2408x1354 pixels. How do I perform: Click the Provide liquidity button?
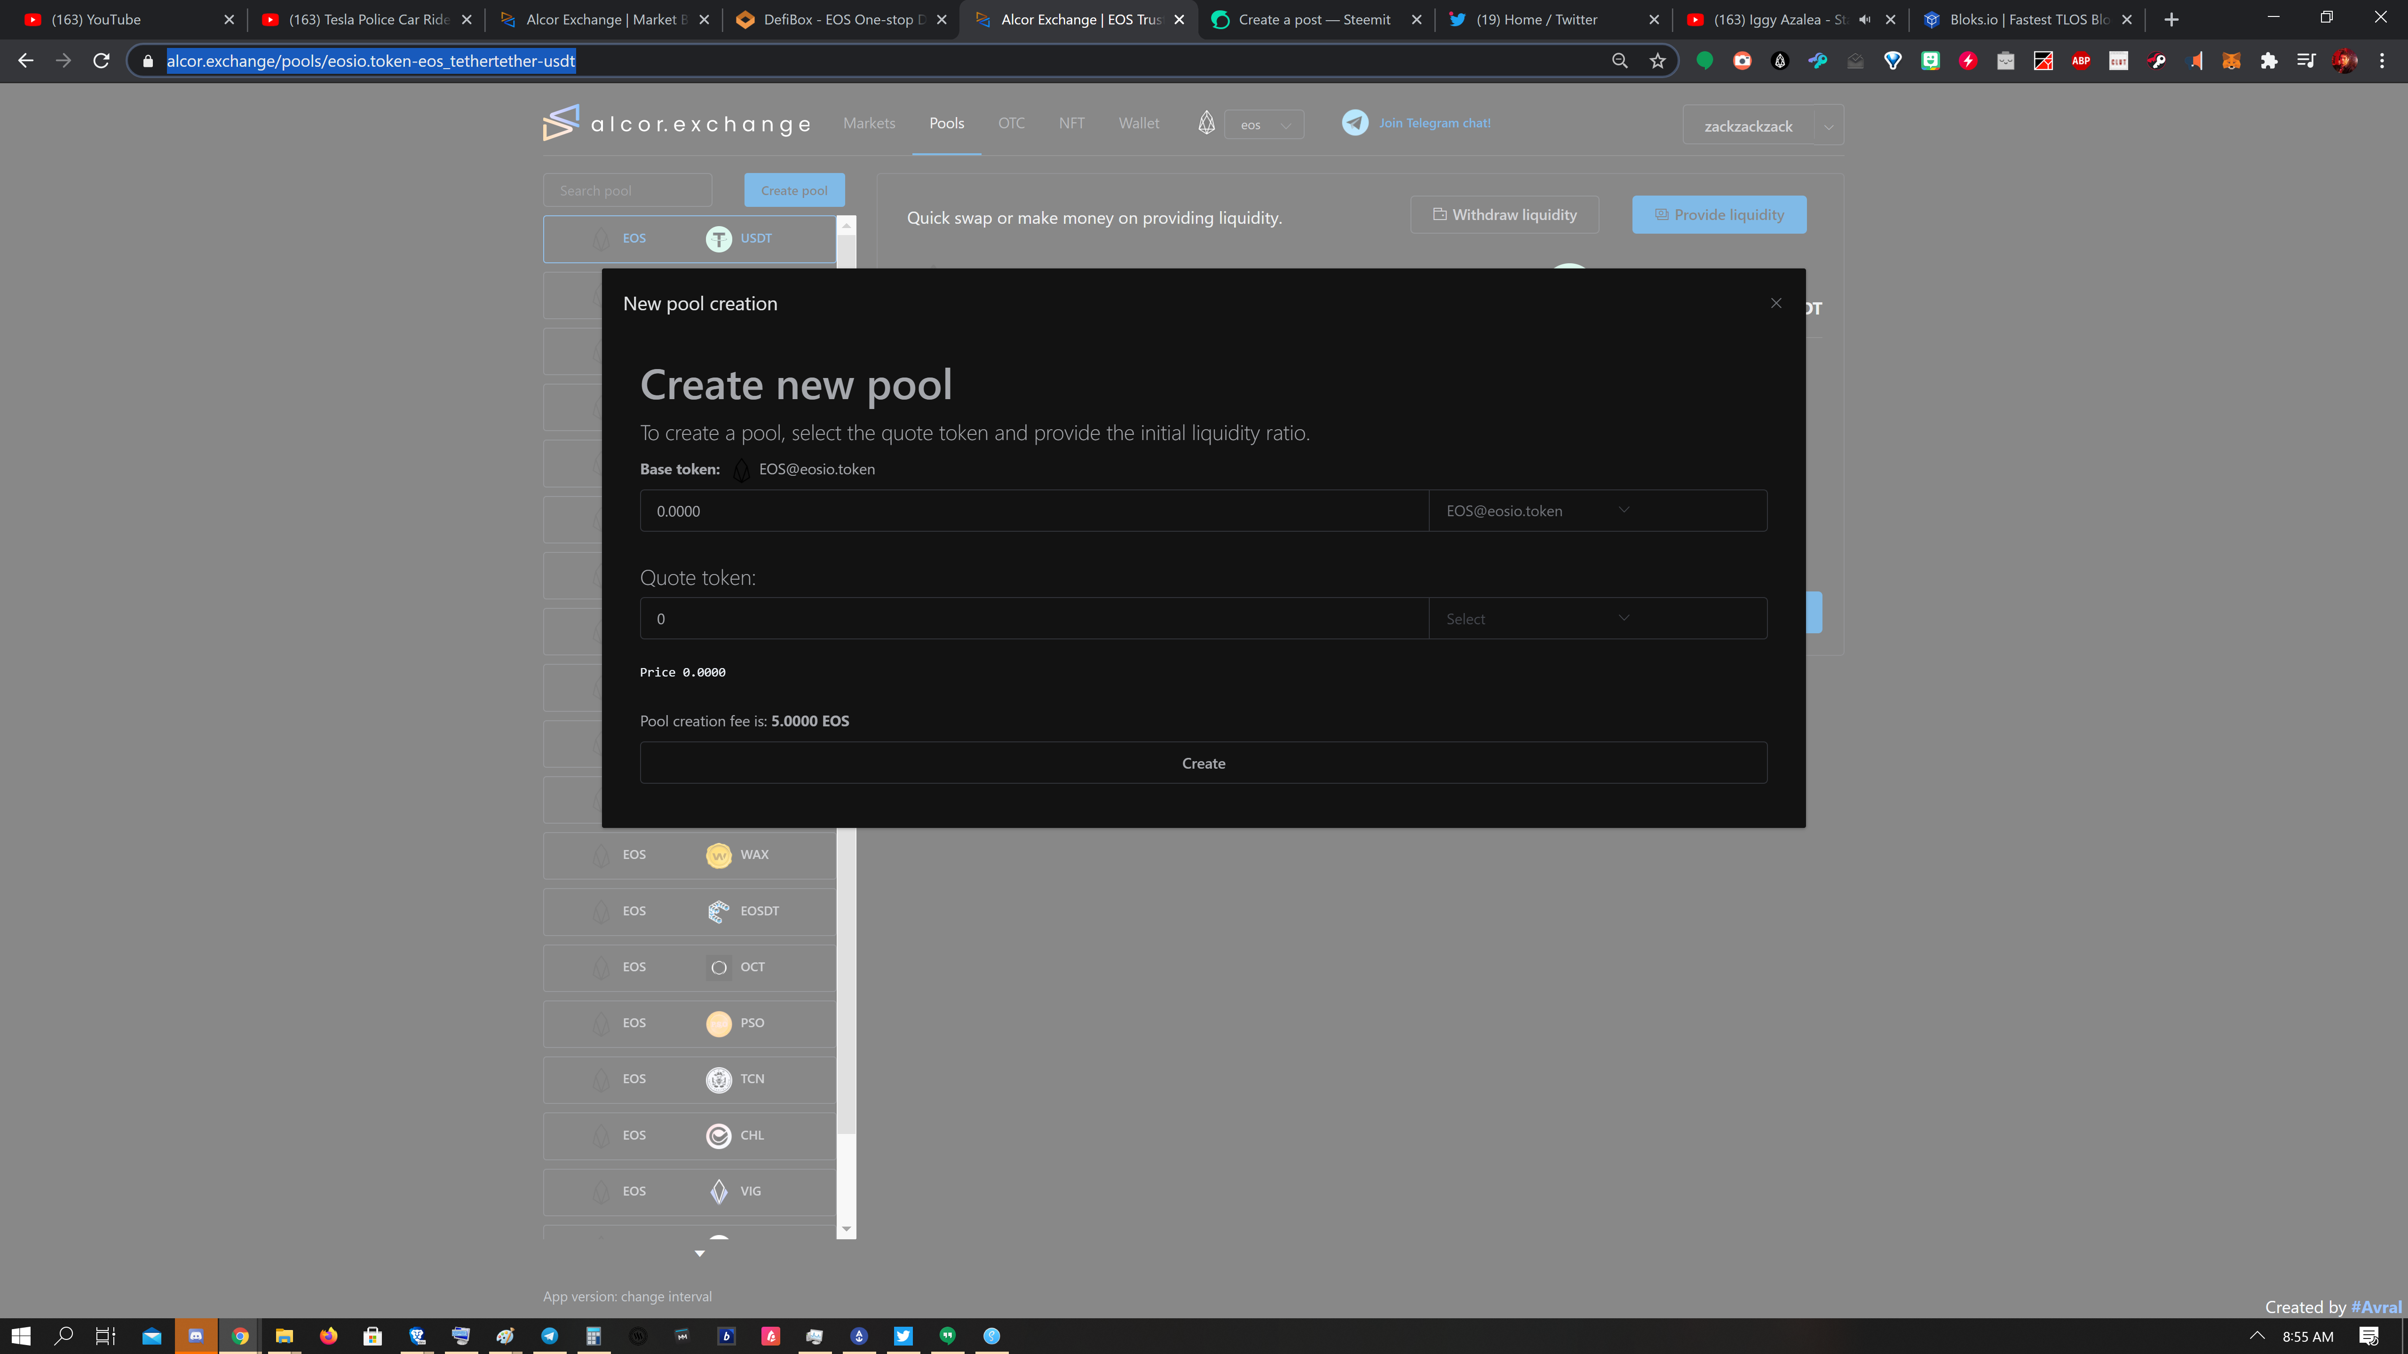click(1719, 215)
